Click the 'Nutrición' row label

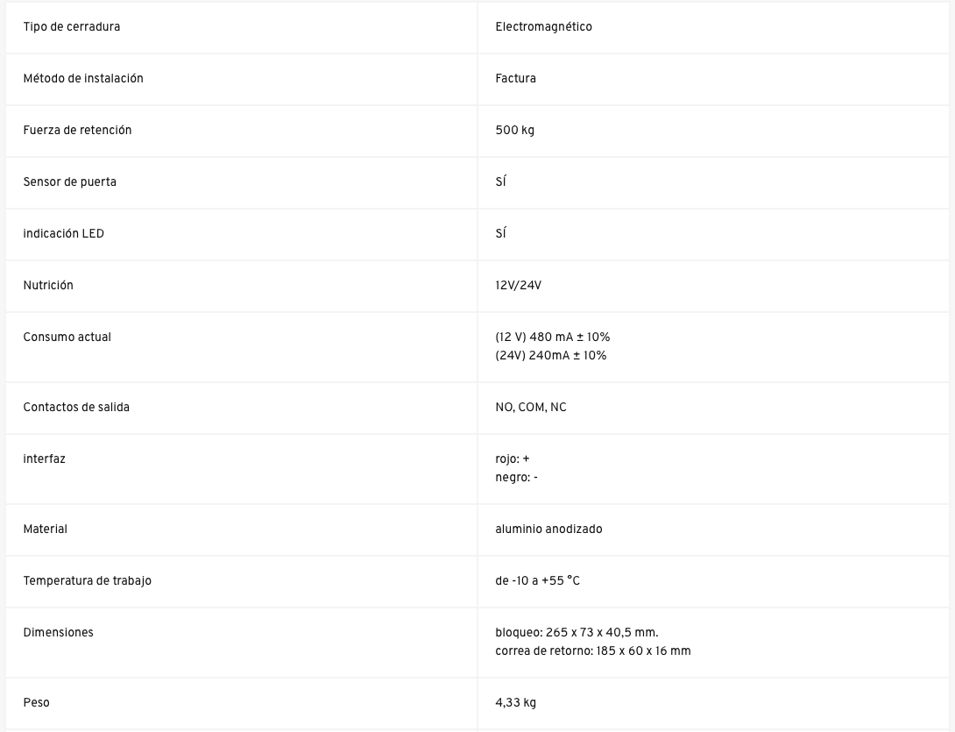[x=48, y=286]
